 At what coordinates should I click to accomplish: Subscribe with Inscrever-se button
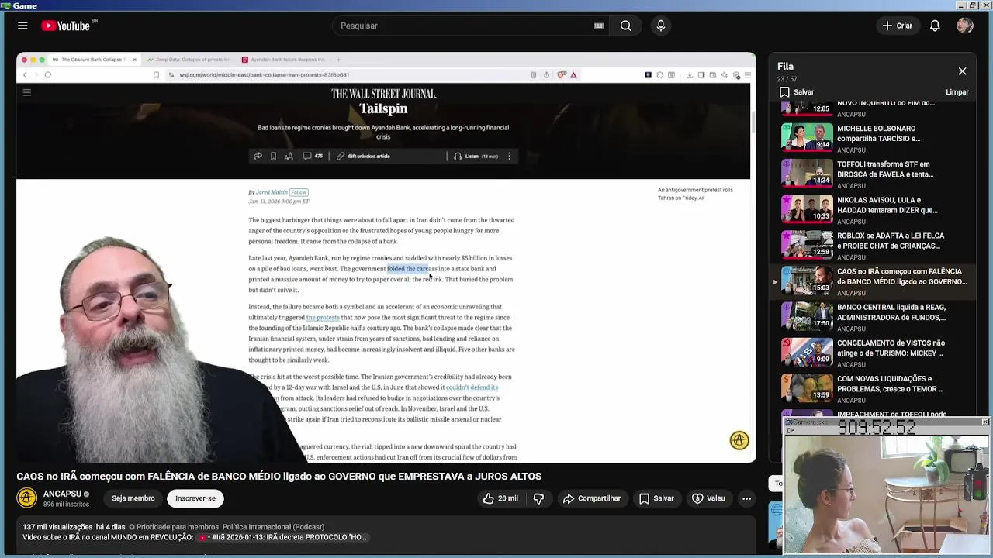click(195, 498)
